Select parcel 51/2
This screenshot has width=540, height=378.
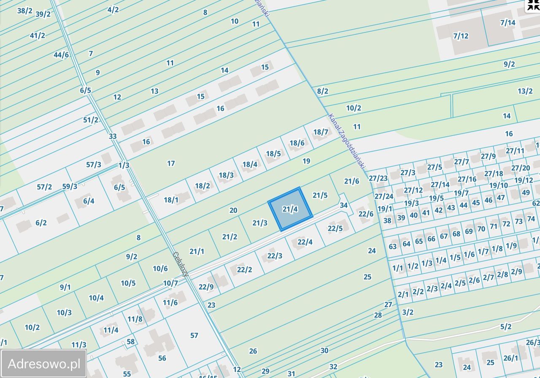91,120
